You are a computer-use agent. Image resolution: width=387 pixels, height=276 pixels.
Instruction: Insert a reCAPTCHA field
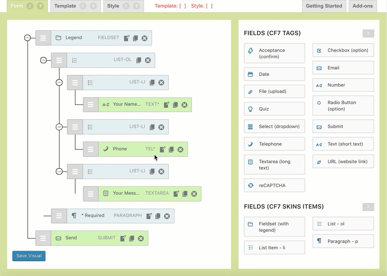click(274, 185)
